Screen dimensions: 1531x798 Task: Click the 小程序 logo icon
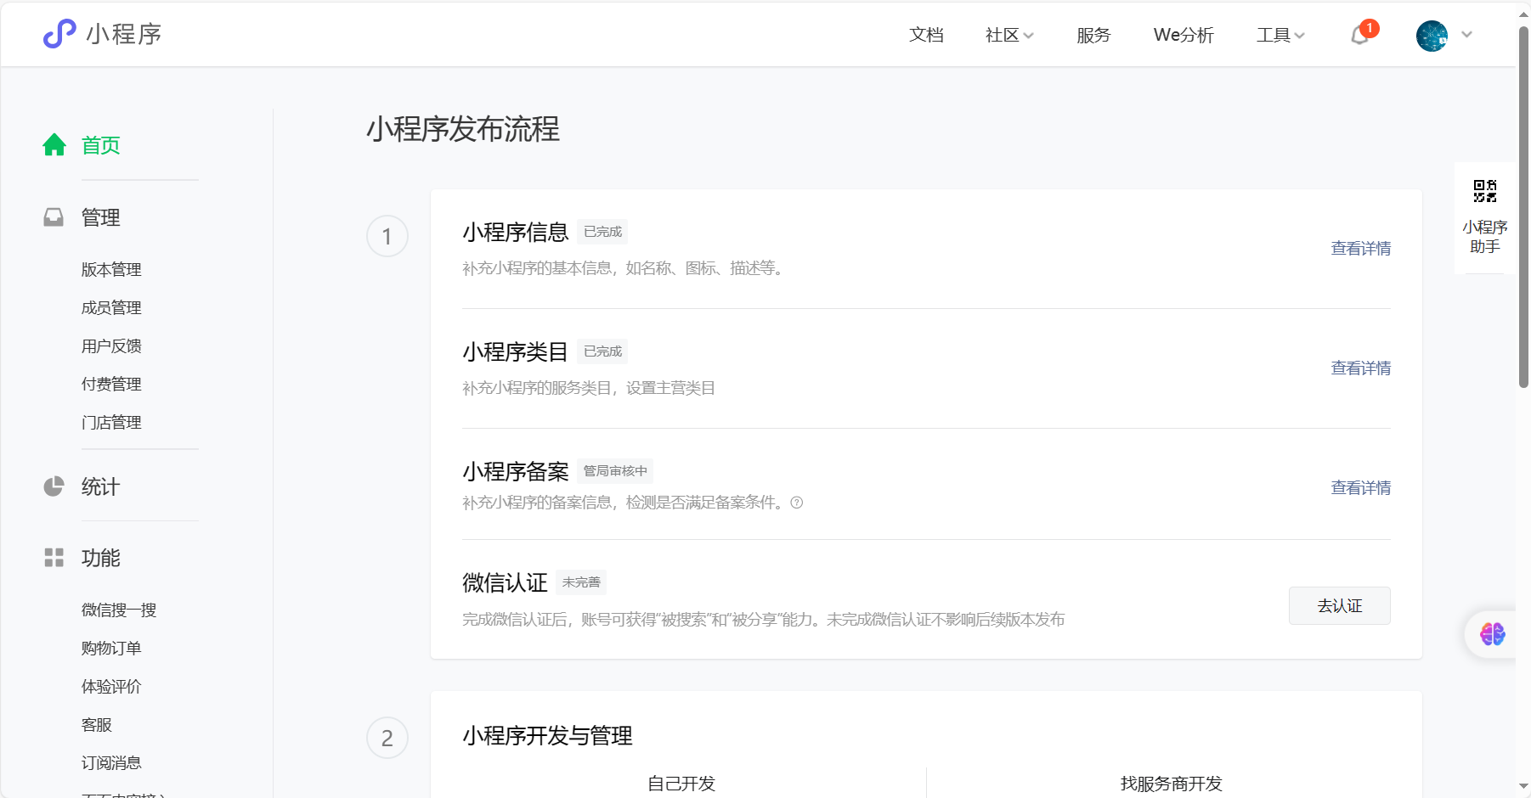[59, 34]
